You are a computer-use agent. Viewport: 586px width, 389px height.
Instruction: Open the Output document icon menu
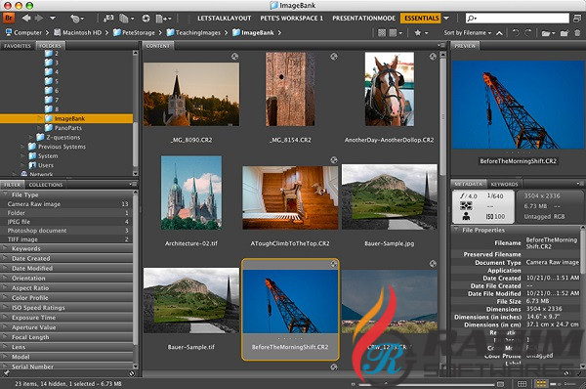(163, 18)
